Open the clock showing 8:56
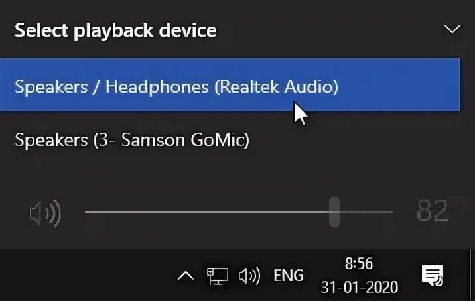The width and height of the screenshot is (475, 301). (359, 263)
